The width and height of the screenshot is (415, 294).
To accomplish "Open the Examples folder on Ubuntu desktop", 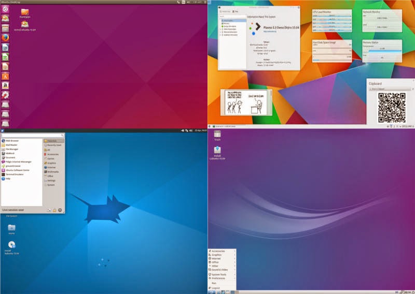I will coord(25,13).
